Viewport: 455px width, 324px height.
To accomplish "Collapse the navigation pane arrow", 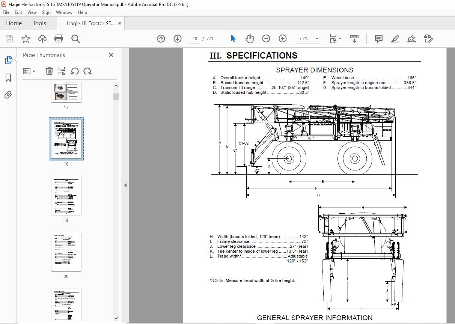I will point(125,185).
